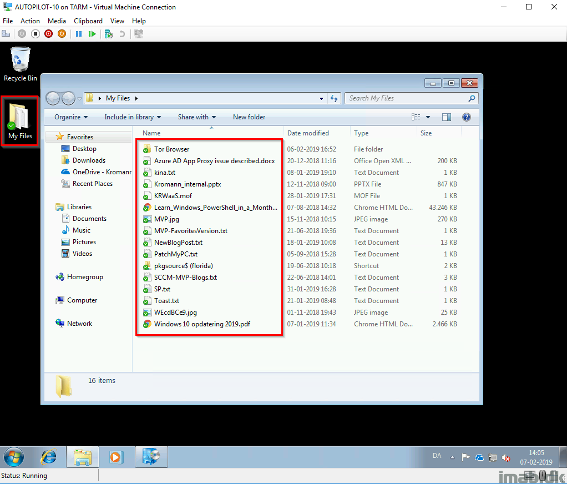Click the muted volume tray icon

pyautogui.click(x=506, y=457)
